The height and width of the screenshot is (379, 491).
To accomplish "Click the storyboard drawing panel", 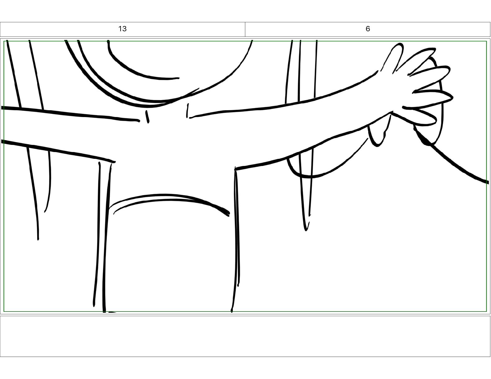I will [x=245, y=176].
